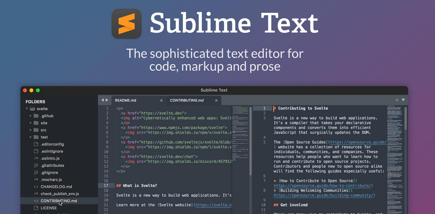
Task: Select the svelte folder label
Action: [42, 109]
